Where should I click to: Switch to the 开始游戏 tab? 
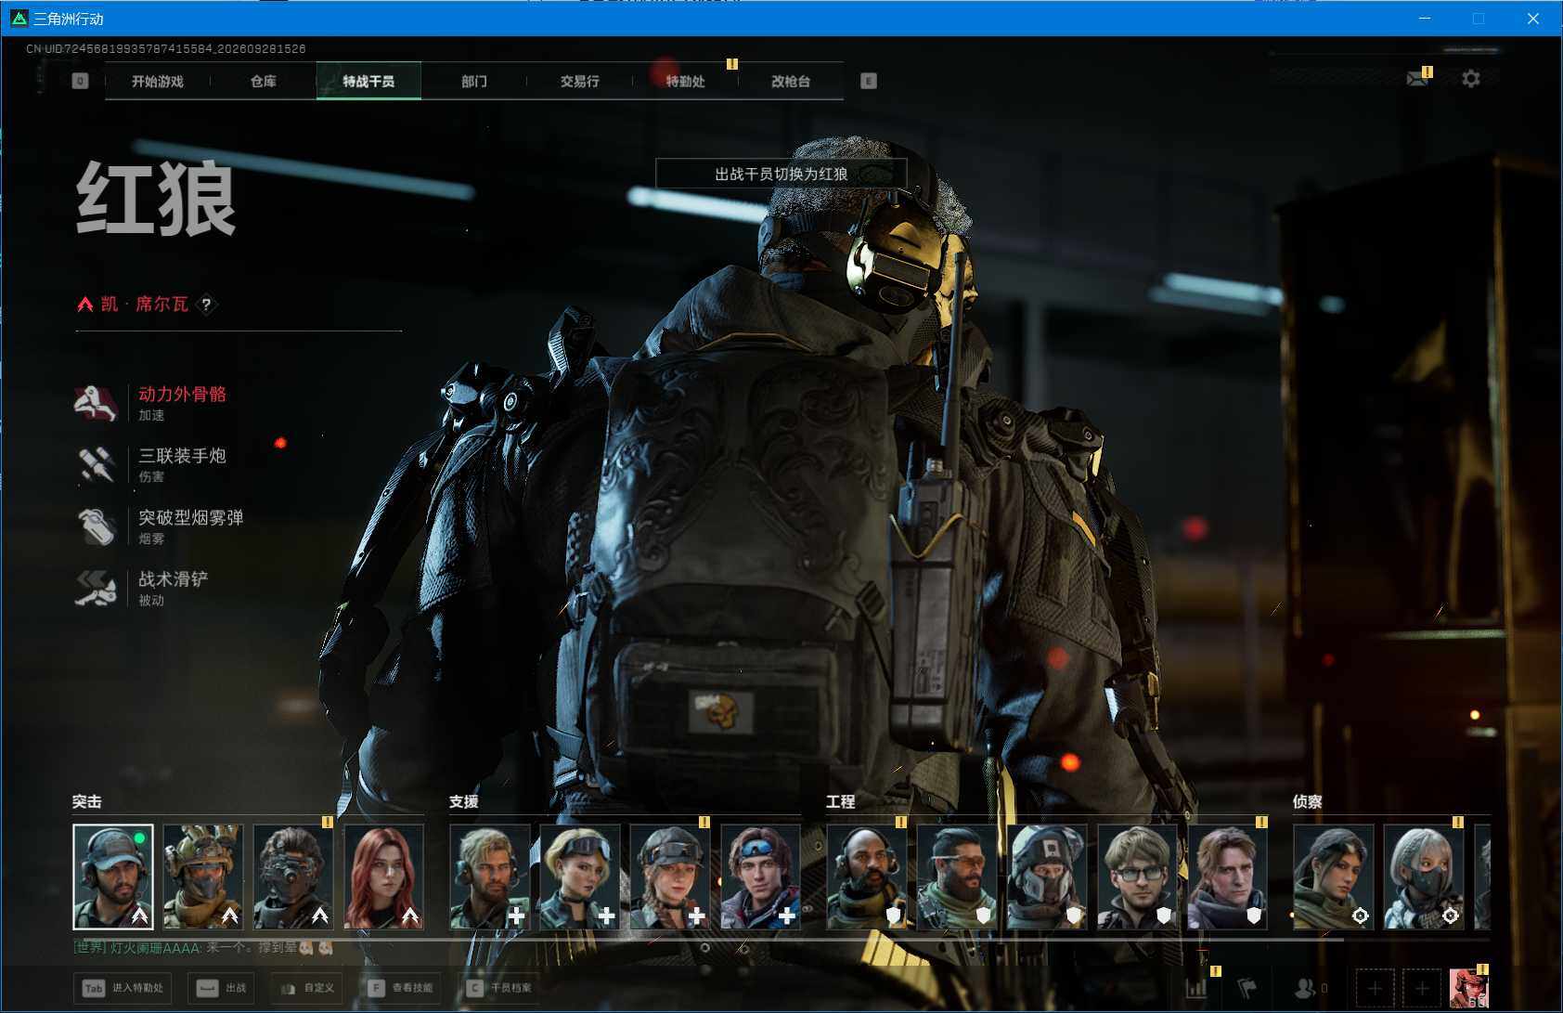[x=158, y=81]
